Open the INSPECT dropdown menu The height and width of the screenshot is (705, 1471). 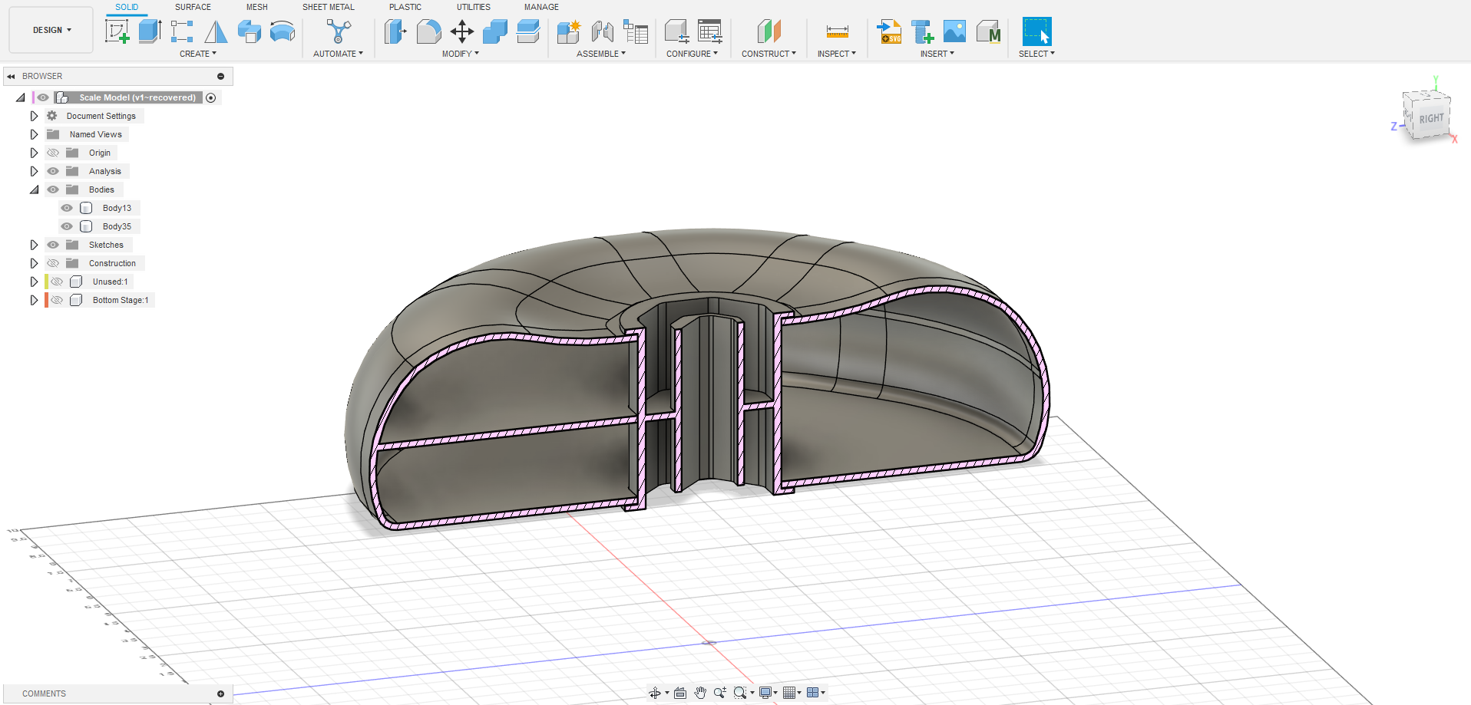tap(836, 54)
